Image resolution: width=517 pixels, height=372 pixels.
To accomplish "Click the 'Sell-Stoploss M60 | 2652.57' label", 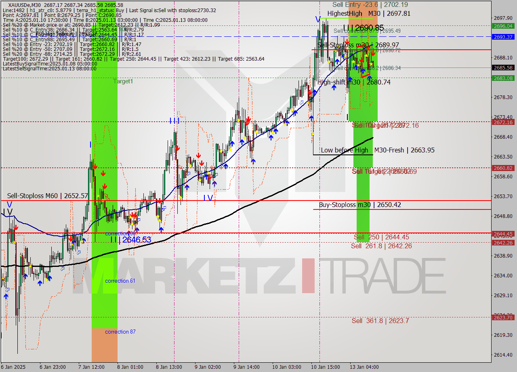I will (x=48, y=196).
